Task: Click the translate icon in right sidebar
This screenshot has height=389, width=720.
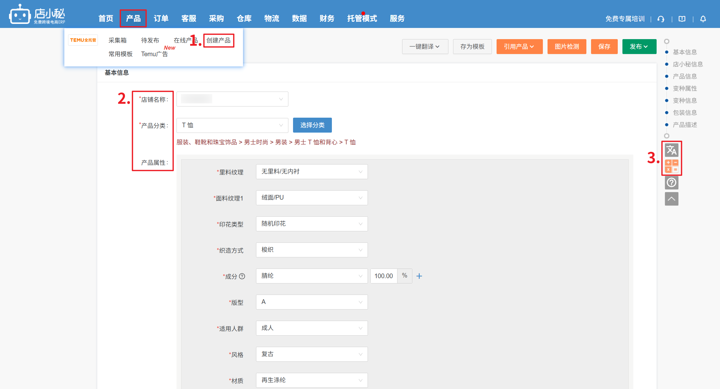Action: point(671,150)
